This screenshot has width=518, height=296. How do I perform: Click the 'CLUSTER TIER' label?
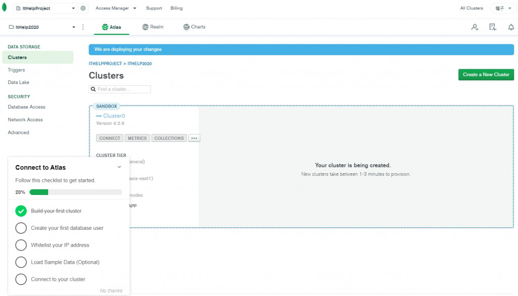click(111, 156)
